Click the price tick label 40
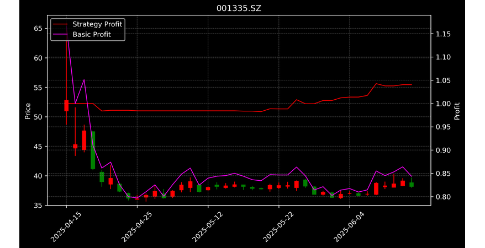 pyautogui.click(x=39, y=176)
